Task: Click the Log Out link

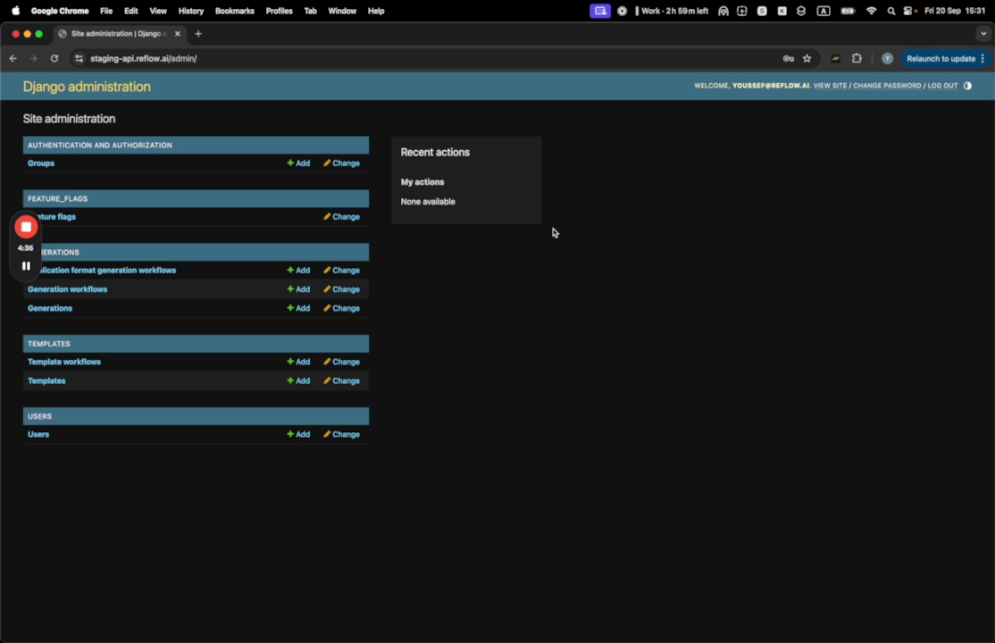Action: (942, 86)
